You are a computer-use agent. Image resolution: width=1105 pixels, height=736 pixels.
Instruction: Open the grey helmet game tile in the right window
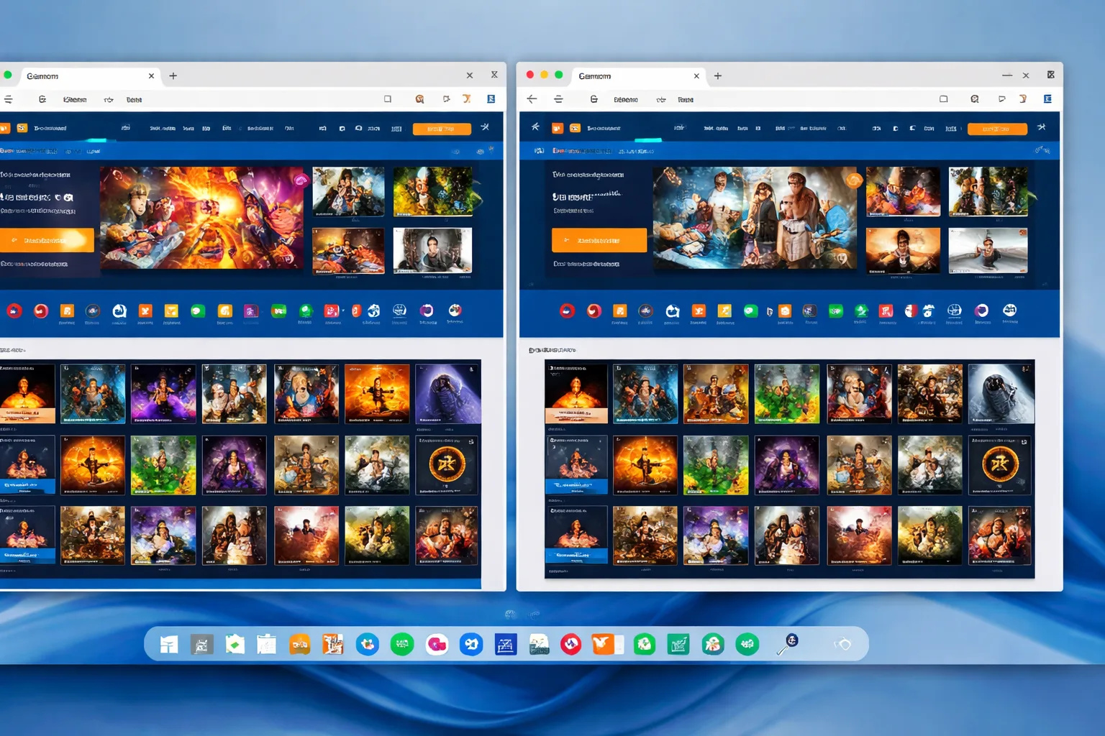tap(1001, 394)
